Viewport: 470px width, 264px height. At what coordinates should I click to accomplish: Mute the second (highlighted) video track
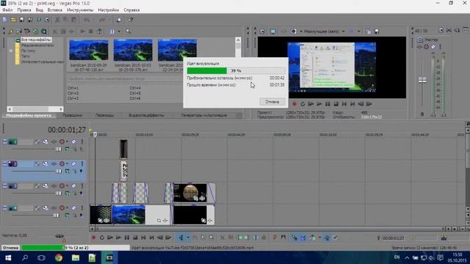[x=73, y=164]
